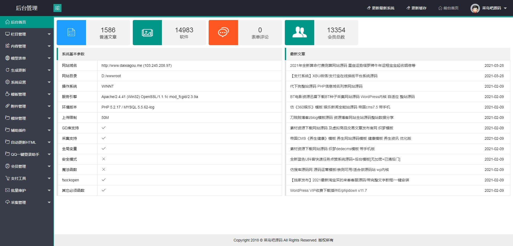Click the globe icon for 模型表单

7,58
